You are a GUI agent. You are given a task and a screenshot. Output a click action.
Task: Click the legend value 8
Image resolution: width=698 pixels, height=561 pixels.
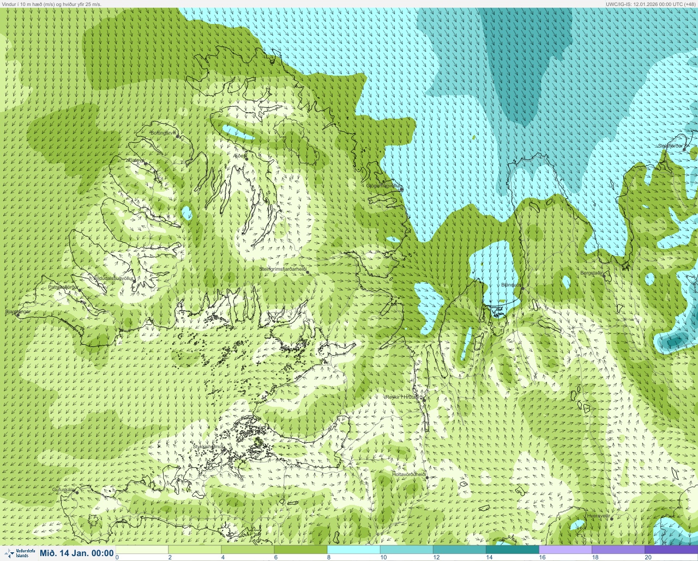[x=328, y=557]
